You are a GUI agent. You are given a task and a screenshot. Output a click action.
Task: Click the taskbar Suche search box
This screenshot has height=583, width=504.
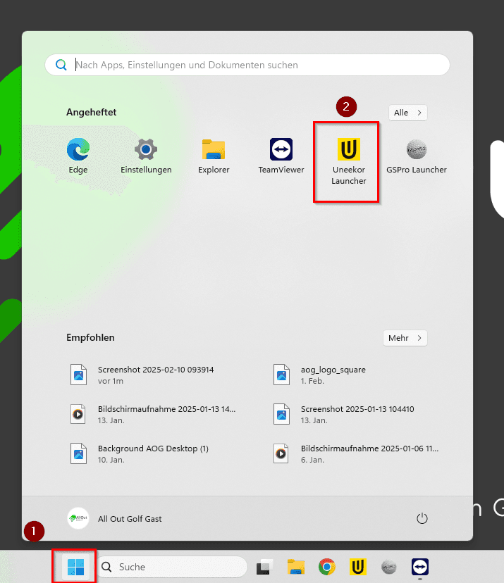pyautogui.click(x=173, y=567)
